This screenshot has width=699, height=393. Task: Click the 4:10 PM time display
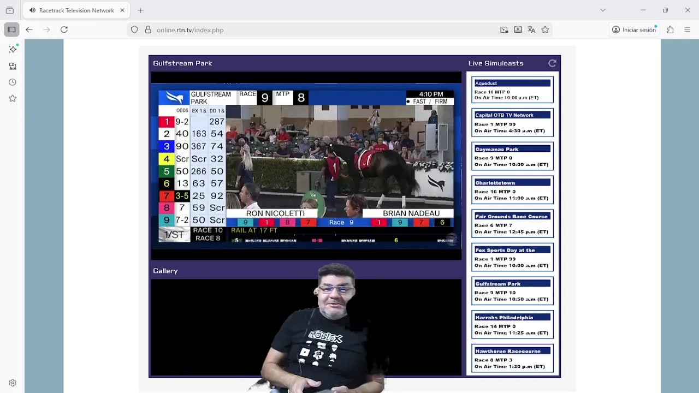tap(431, 94)
